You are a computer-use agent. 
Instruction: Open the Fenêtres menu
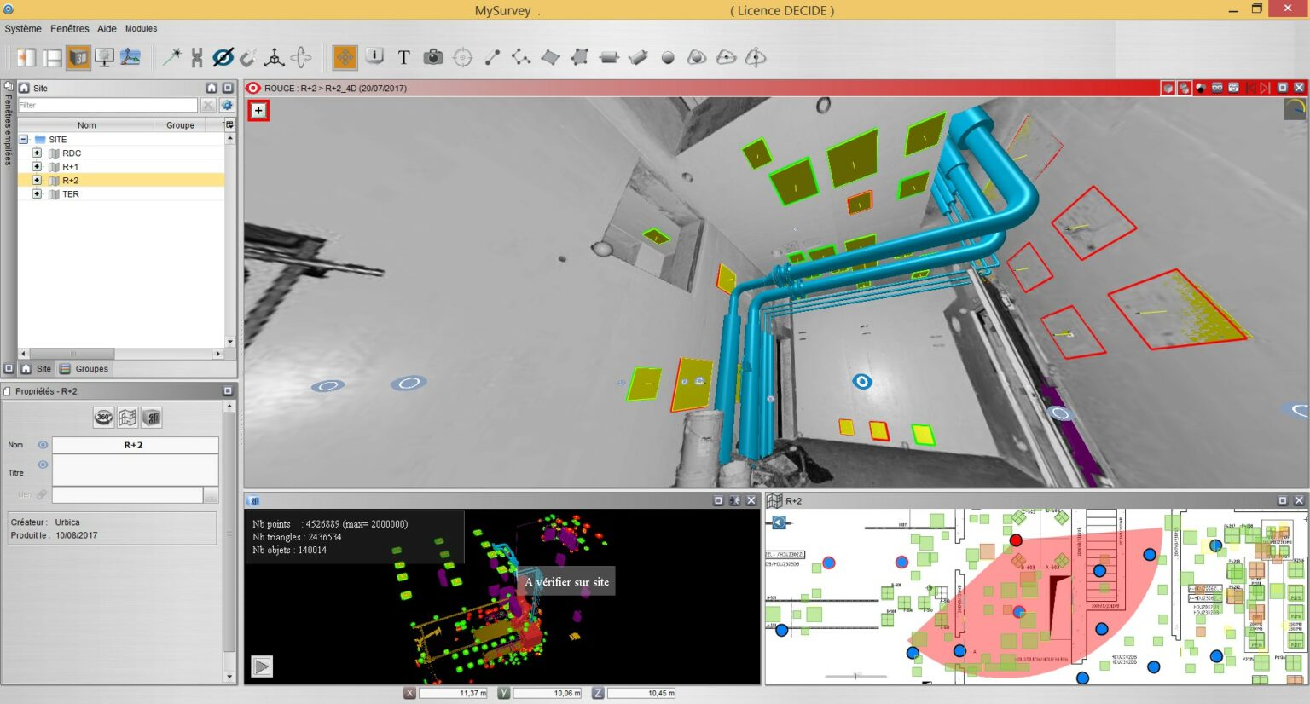click(69, 28)
